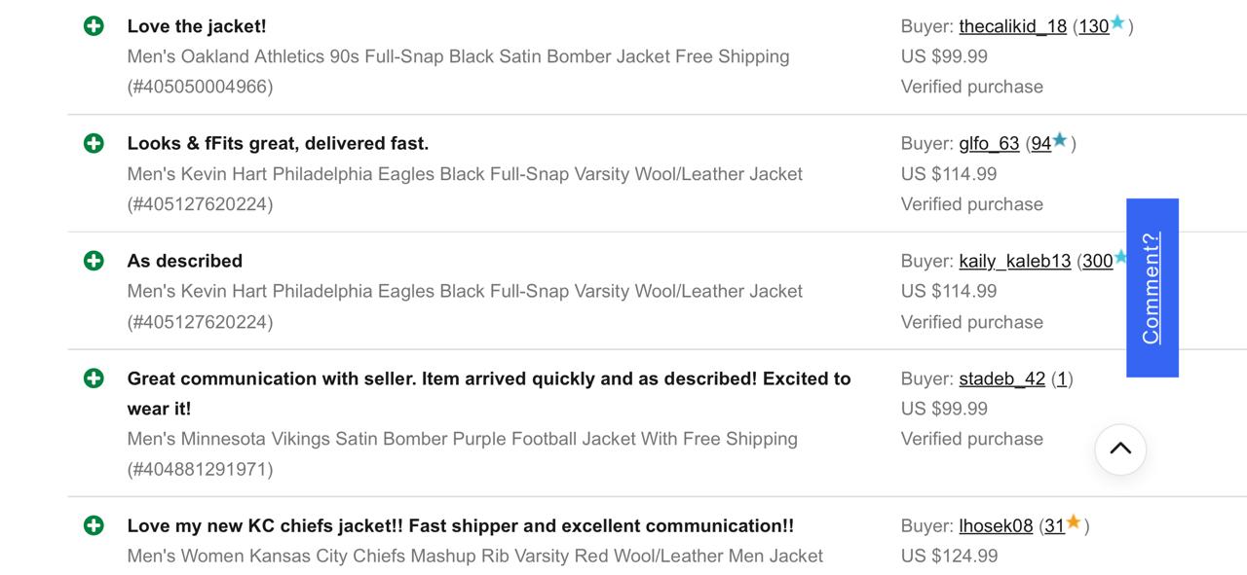Image resolution: width=1247 pixels, height=575 pixels.
Task: Click positive feedback icon next to 'As described'
Action: click(94, 261)
